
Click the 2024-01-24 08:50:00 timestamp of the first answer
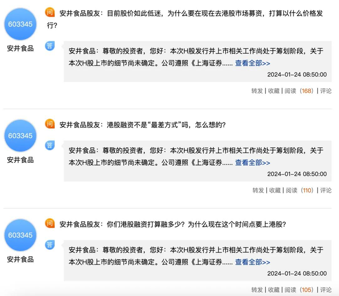tap(297, 75)
